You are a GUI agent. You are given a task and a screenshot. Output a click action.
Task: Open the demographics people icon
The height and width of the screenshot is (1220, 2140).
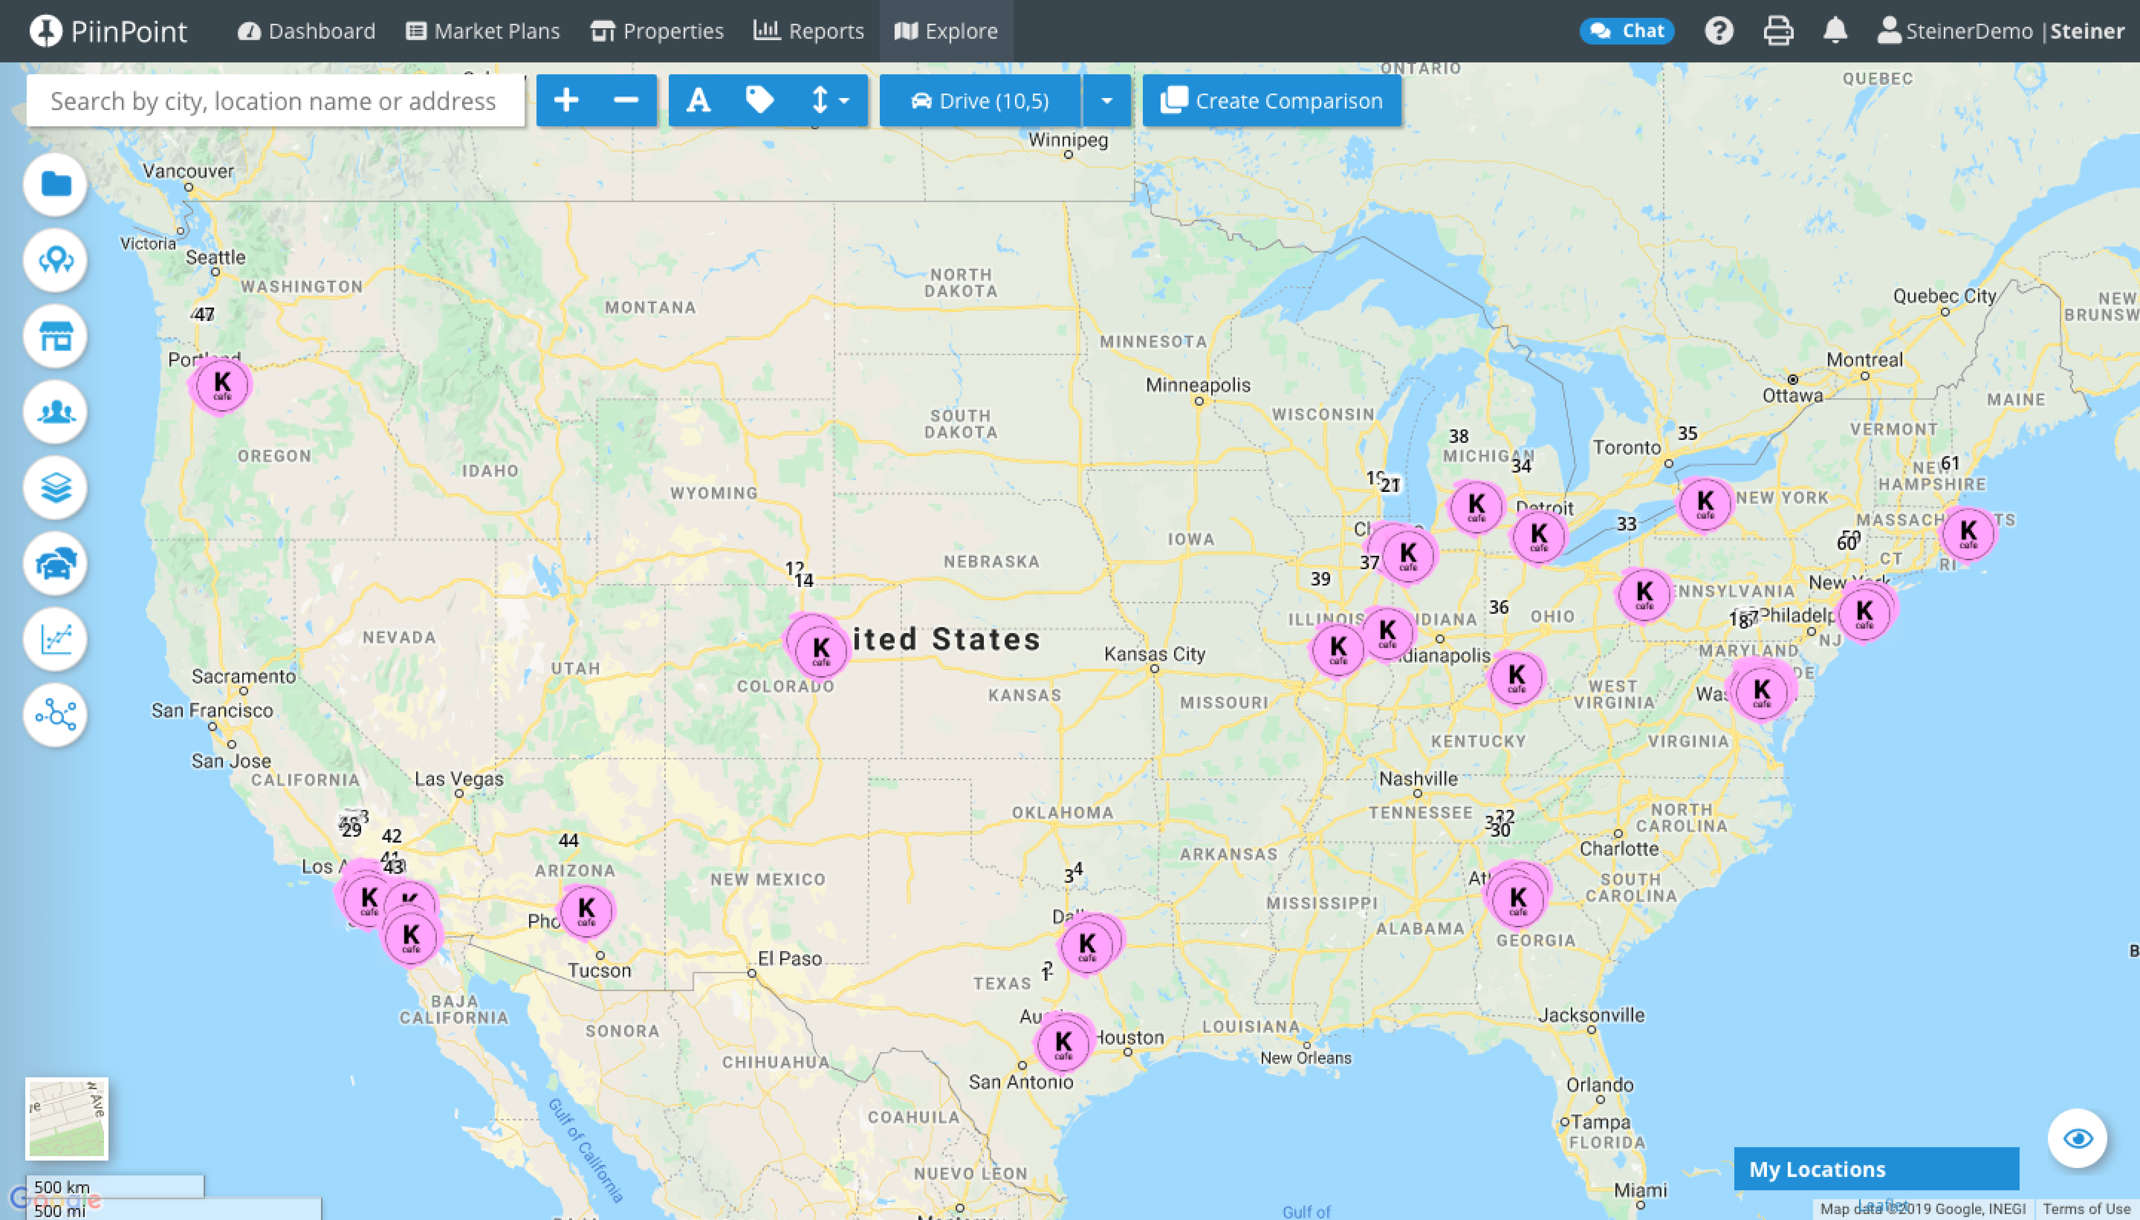[x=55, y=412]
